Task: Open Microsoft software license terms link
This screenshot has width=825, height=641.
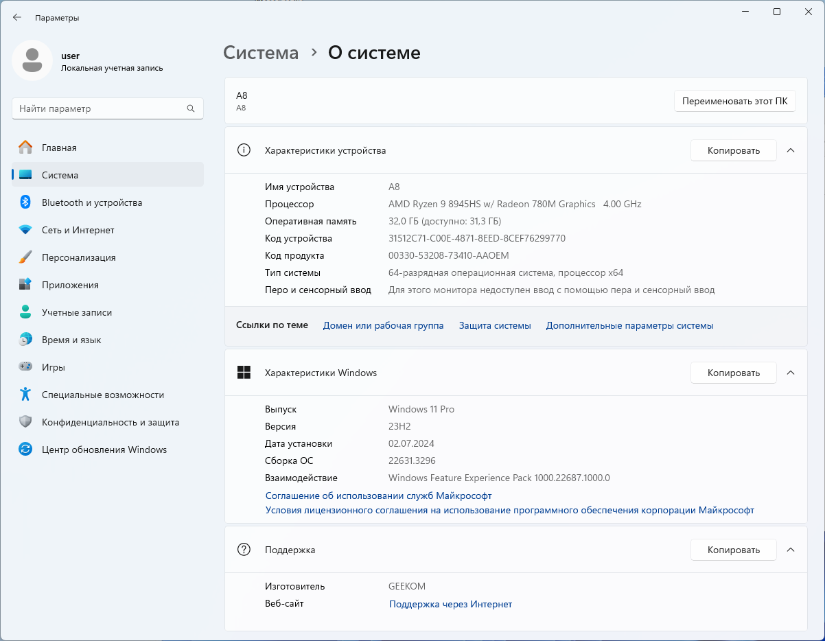Action: click(x=510, y=511)
